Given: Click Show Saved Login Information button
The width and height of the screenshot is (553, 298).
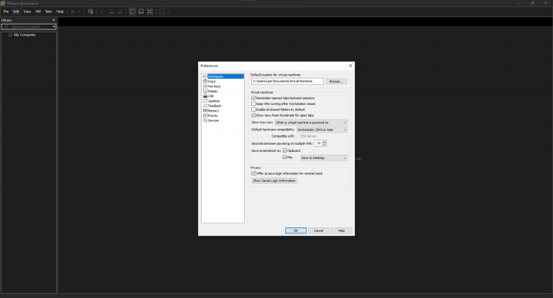Looking at the screenshot, I should (x=274, y=181).
